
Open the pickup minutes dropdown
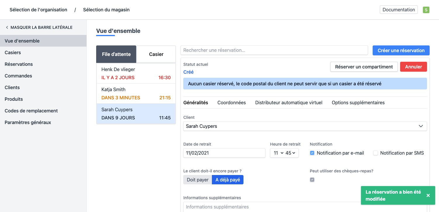point(290,153)
